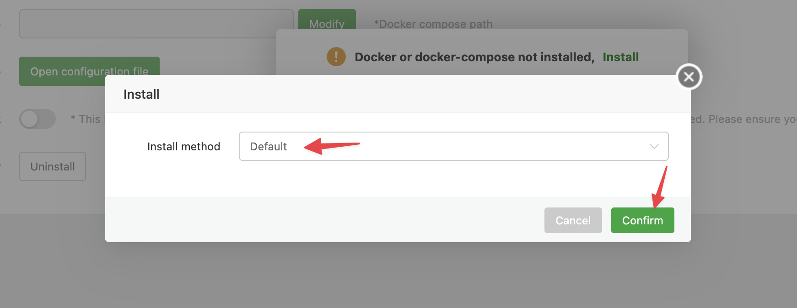Close the Install dialog with the X icon
The width and height of the screenshot is (797, 308).
(x=689, y=77)
